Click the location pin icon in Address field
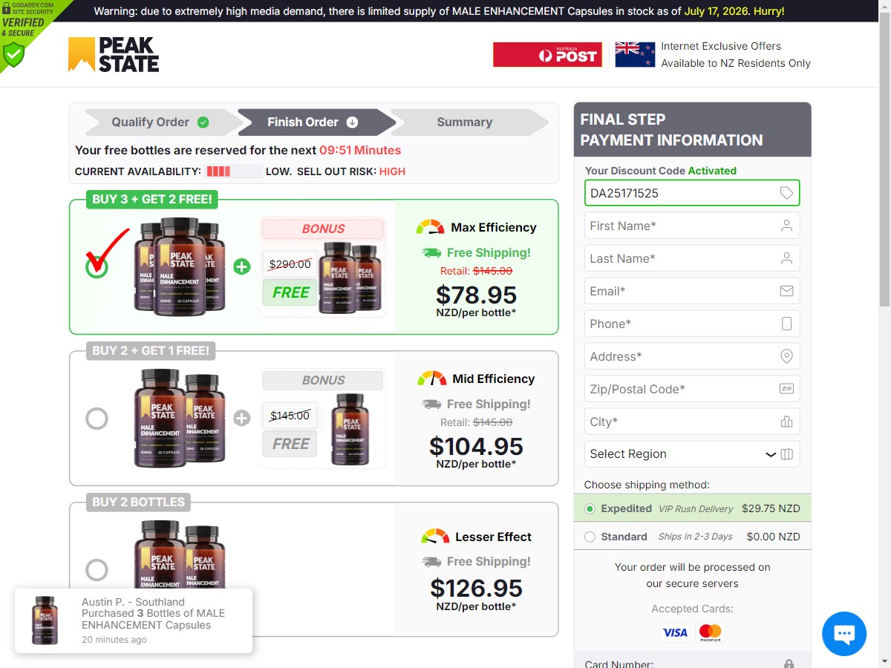 pyautogui.click(x=786, y=356)
